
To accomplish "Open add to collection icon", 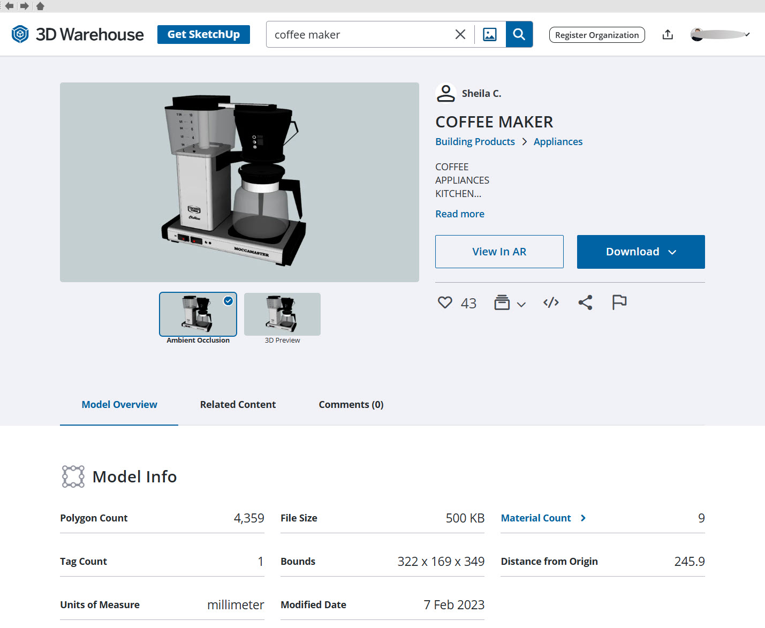I will point(502,302).
